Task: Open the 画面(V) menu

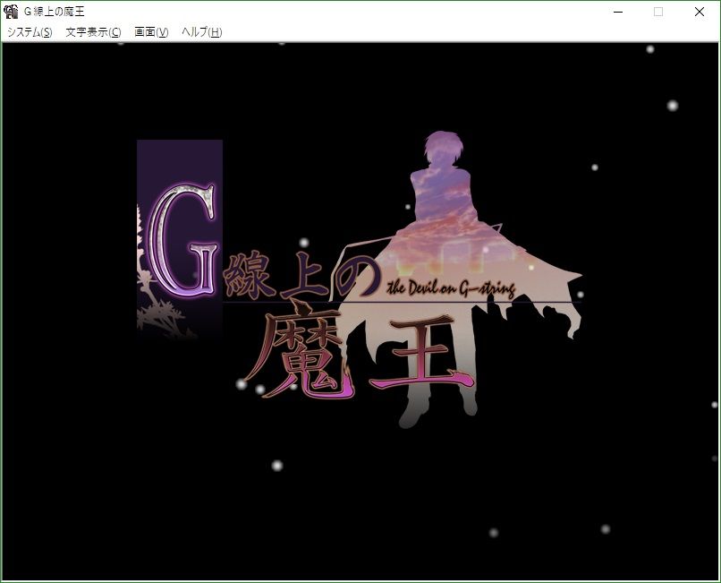Action: 151,32
